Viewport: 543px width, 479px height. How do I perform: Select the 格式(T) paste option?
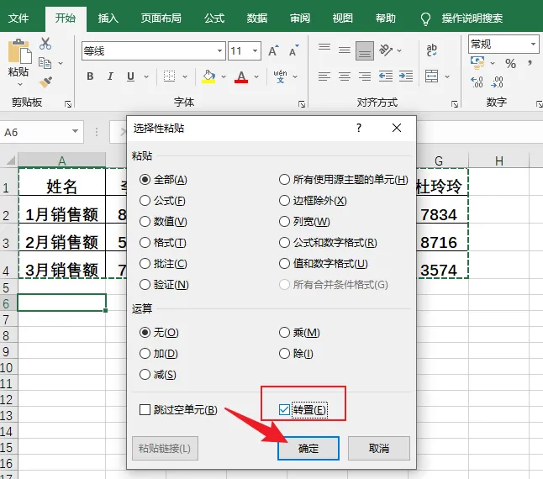pyautogui.click(x=163, y=243)
